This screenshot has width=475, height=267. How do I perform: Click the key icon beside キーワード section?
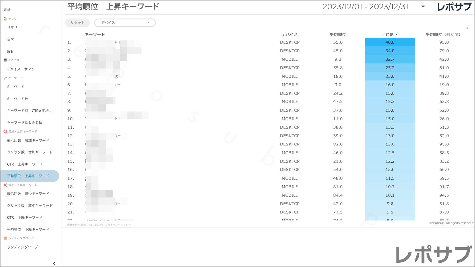click(x=5, y=78)
